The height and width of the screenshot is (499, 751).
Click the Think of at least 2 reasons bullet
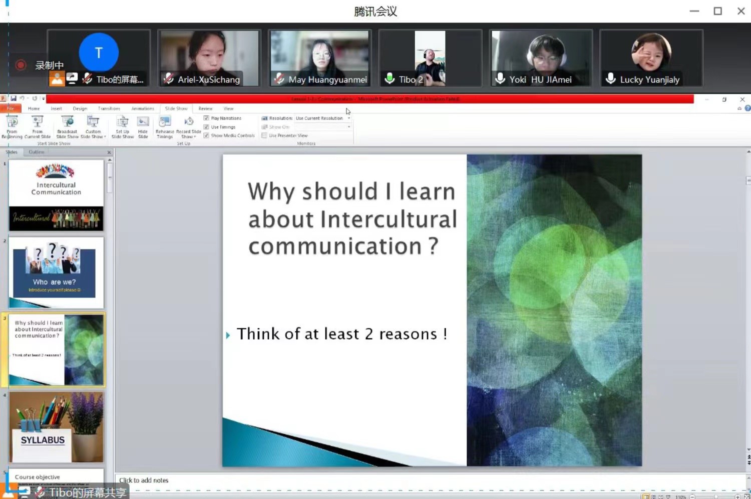pyautogui.click(x=342, y=334)
